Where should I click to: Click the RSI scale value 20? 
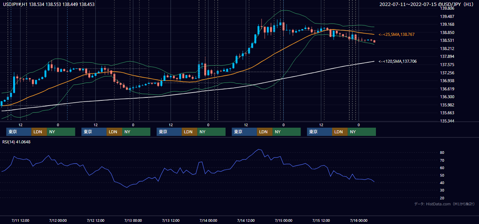[442, 198]
